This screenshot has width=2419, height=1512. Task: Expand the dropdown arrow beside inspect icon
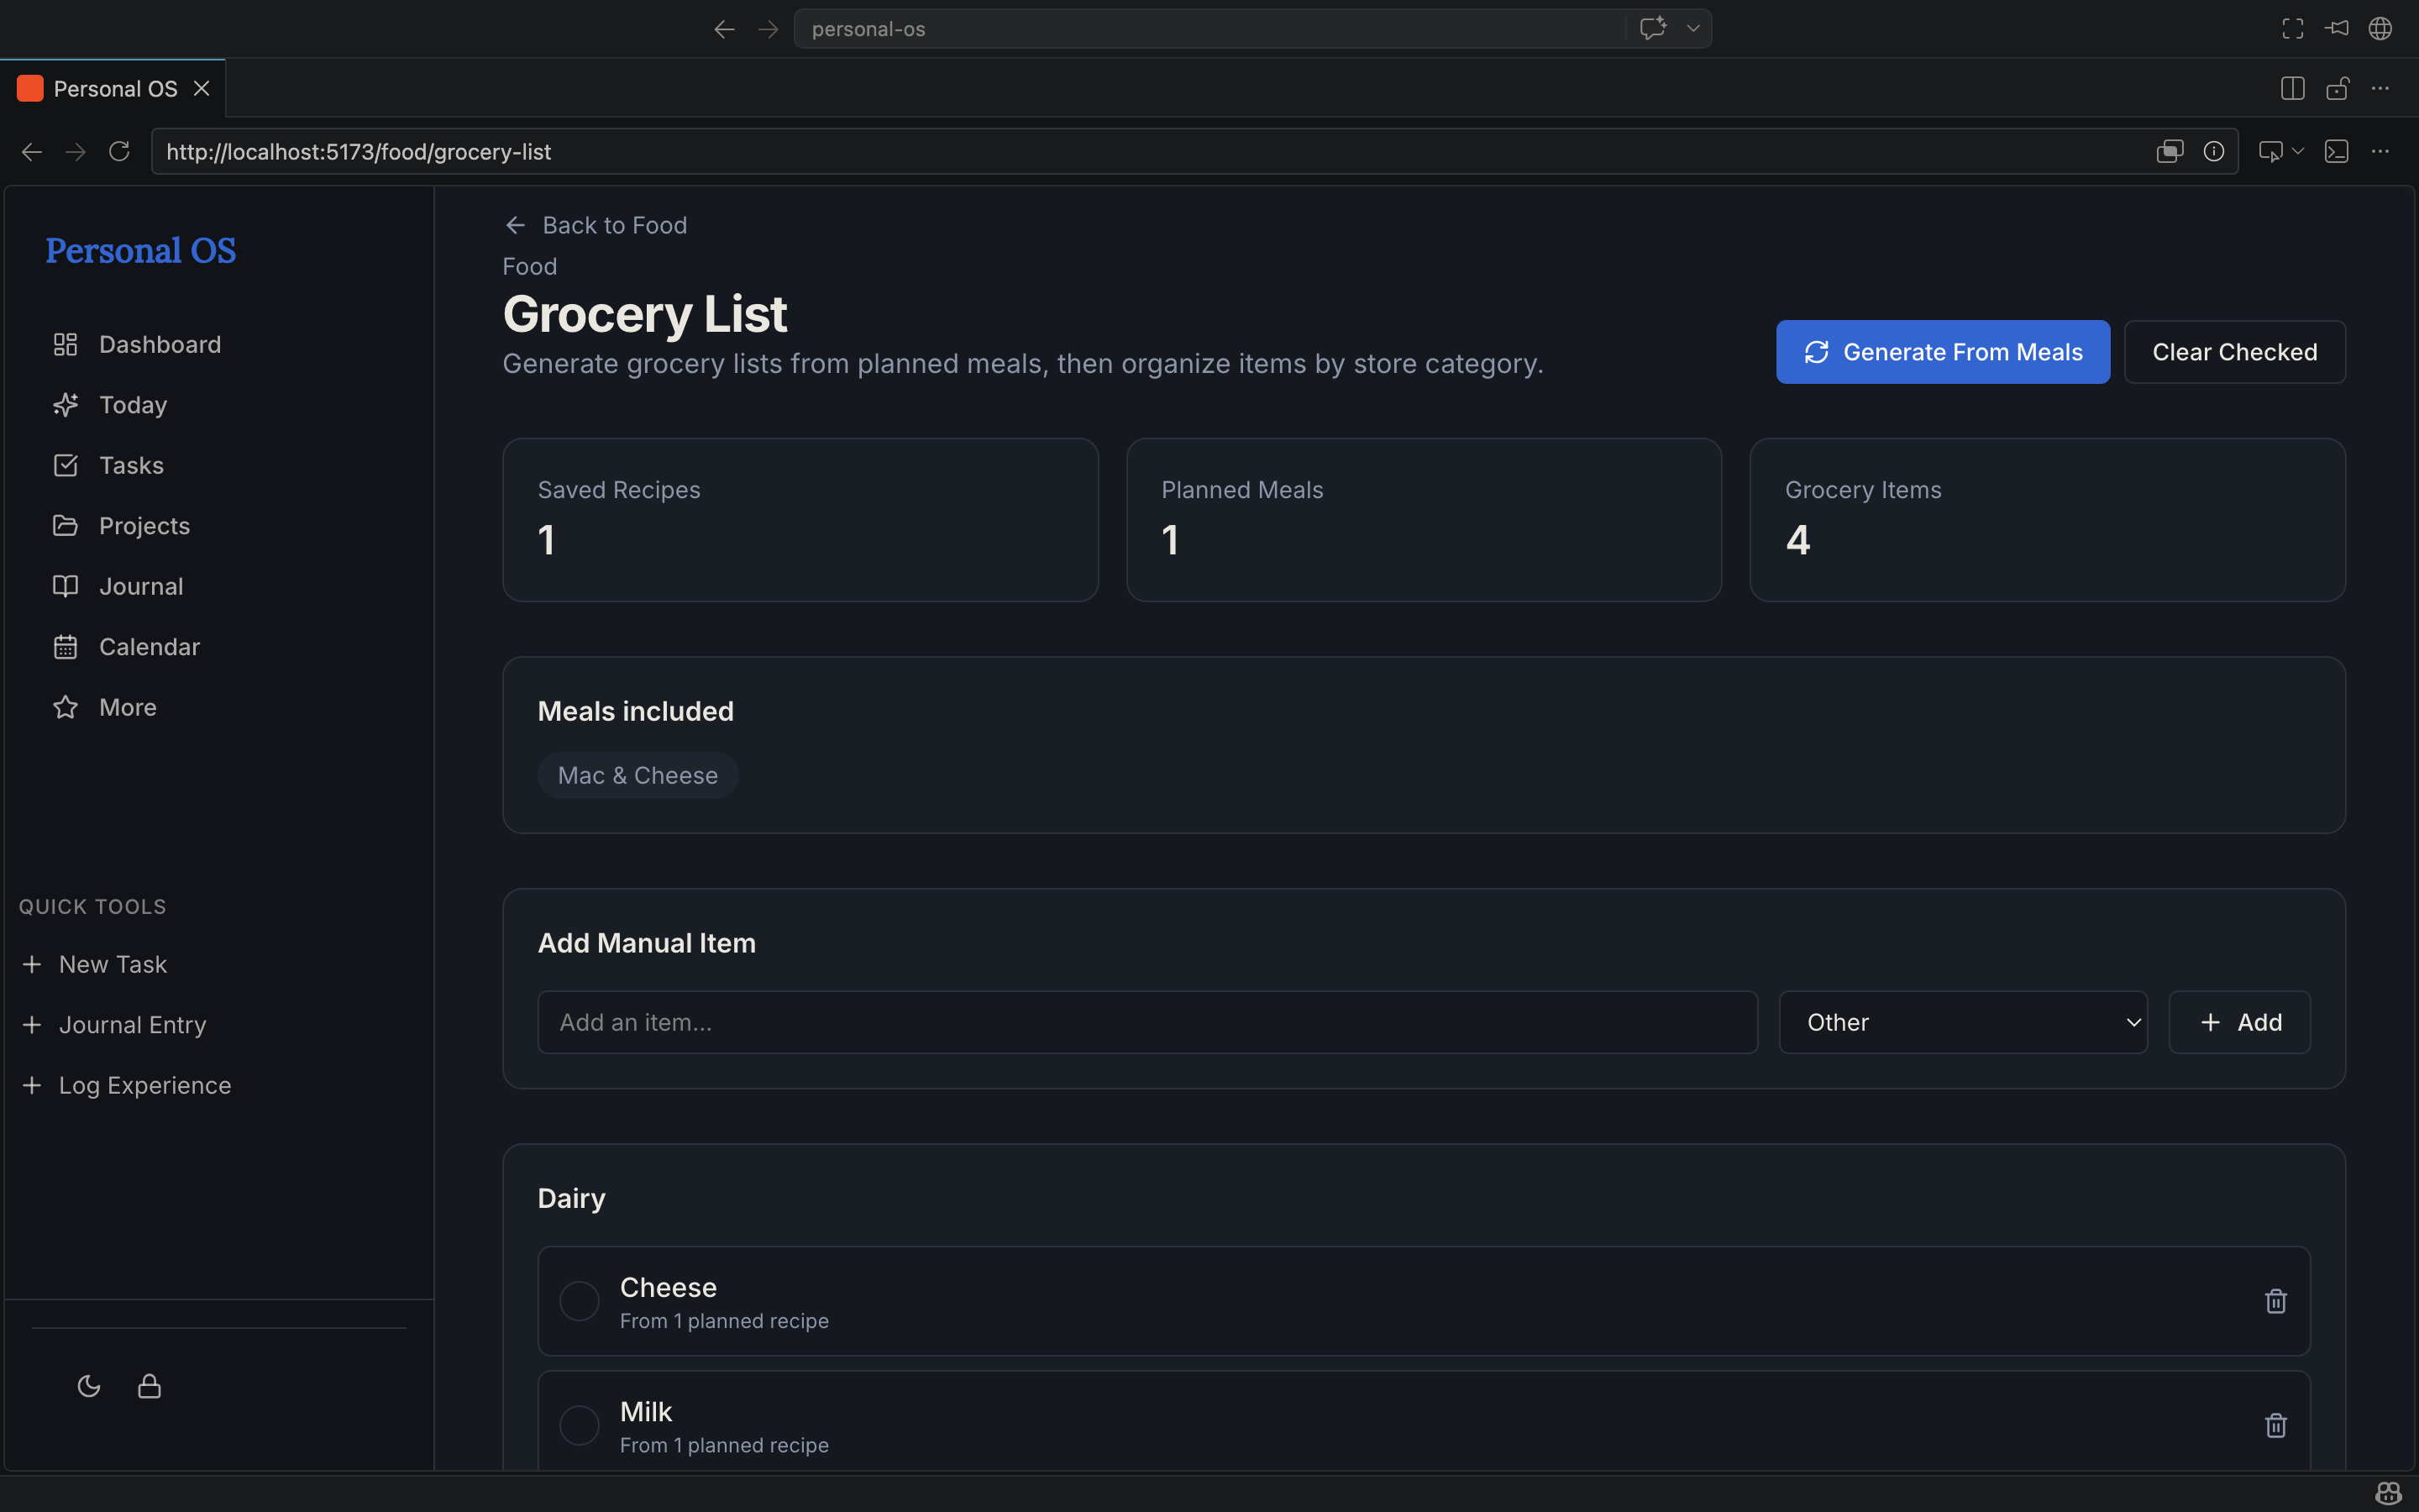[2298, 152]
